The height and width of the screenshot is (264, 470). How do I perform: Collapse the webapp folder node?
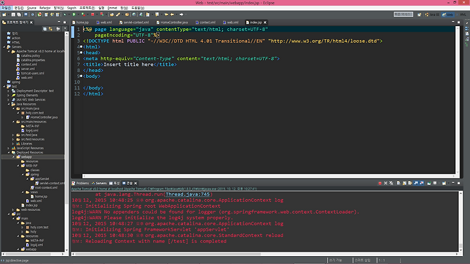[x=13, y=157]
